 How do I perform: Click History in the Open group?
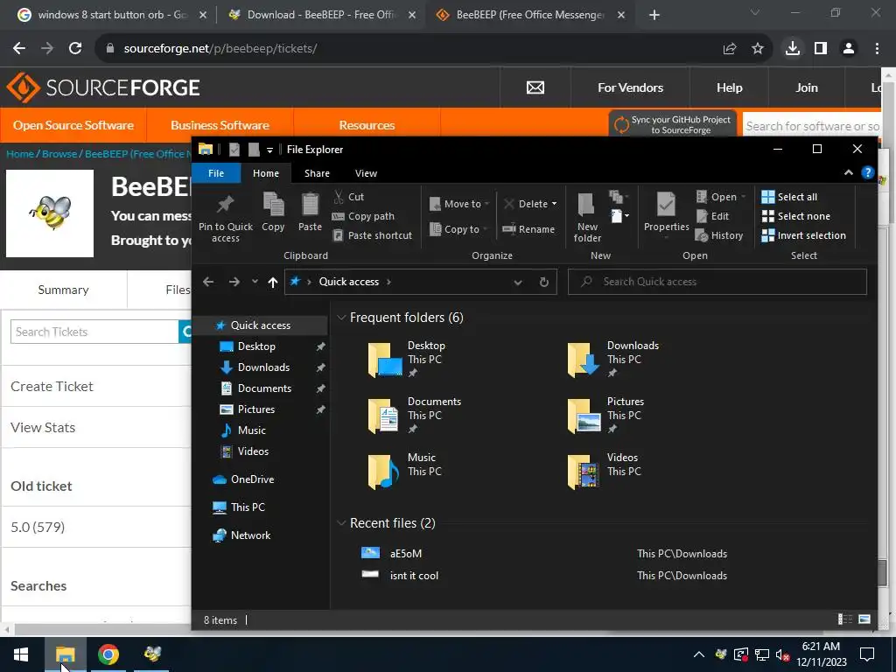tap(719, 235)
